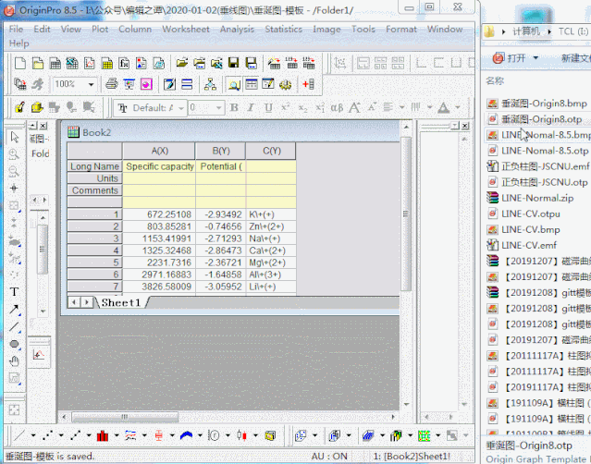The image size is (591, 464).
Task: Toggle Bold text formatting
Action: click(233, 108)
